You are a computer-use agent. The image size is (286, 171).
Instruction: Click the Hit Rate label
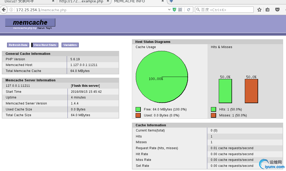coord(142,154)
